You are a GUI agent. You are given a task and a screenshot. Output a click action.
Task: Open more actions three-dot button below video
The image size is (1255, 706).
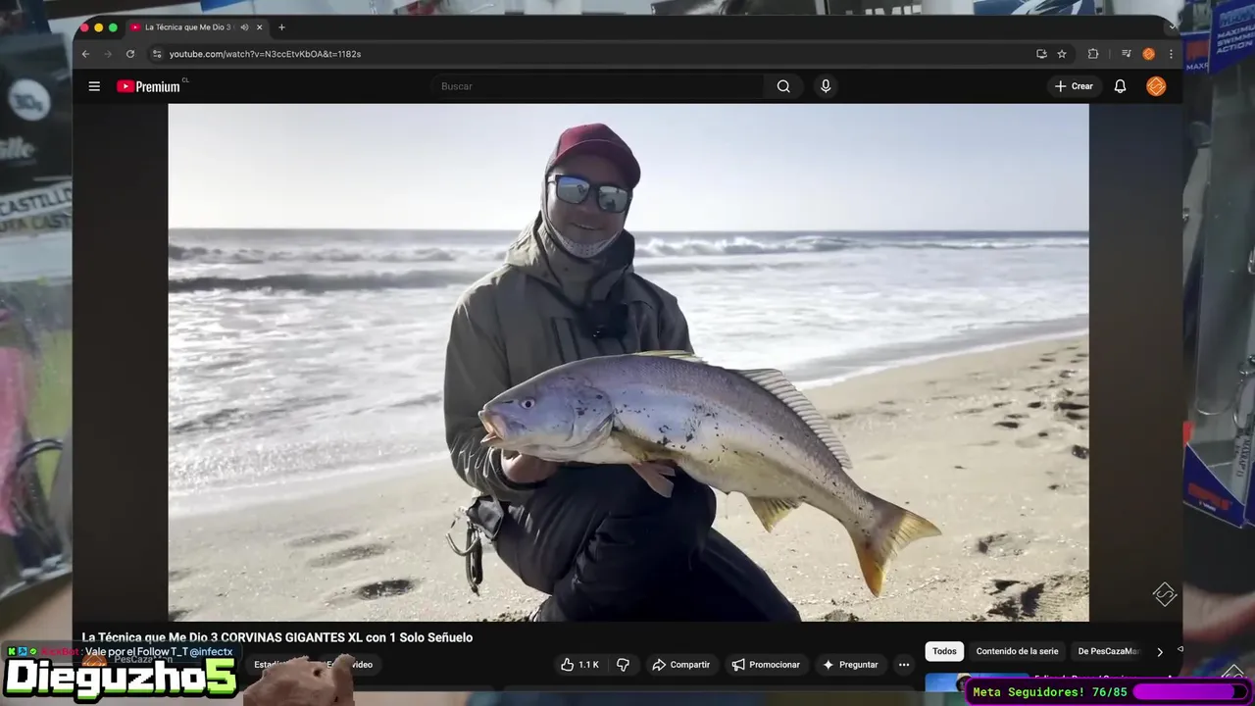[x=904, y=665]
